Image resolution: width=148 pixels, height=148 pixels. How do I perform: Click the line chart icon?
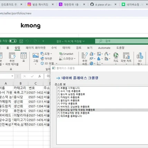coord(91,58)
